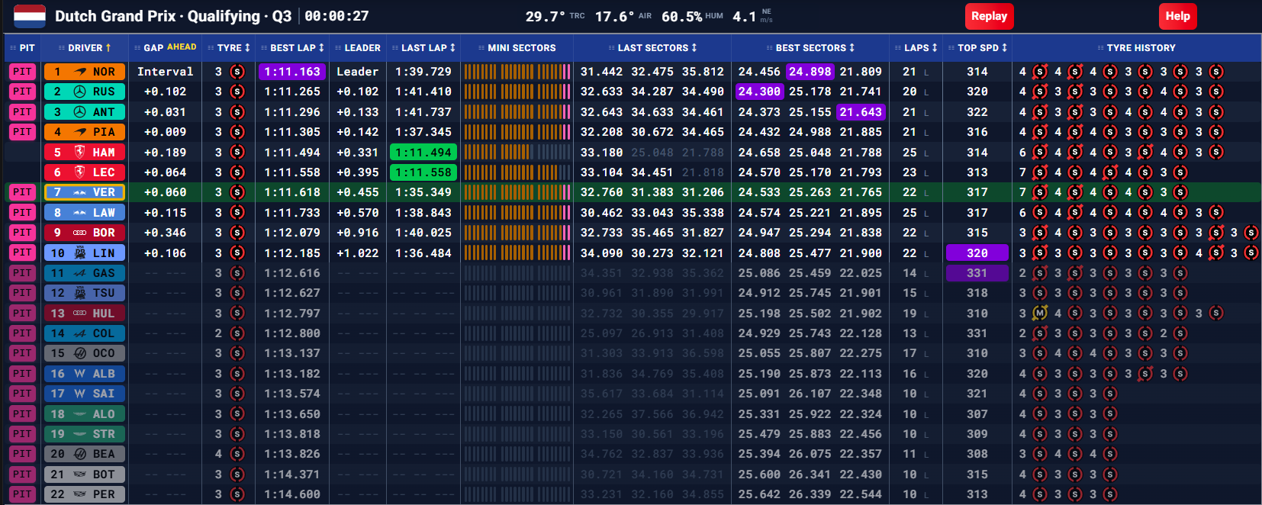Click the purple best sector 24.300
This screenshot has height=505, width=1262.
pos(759,92)
